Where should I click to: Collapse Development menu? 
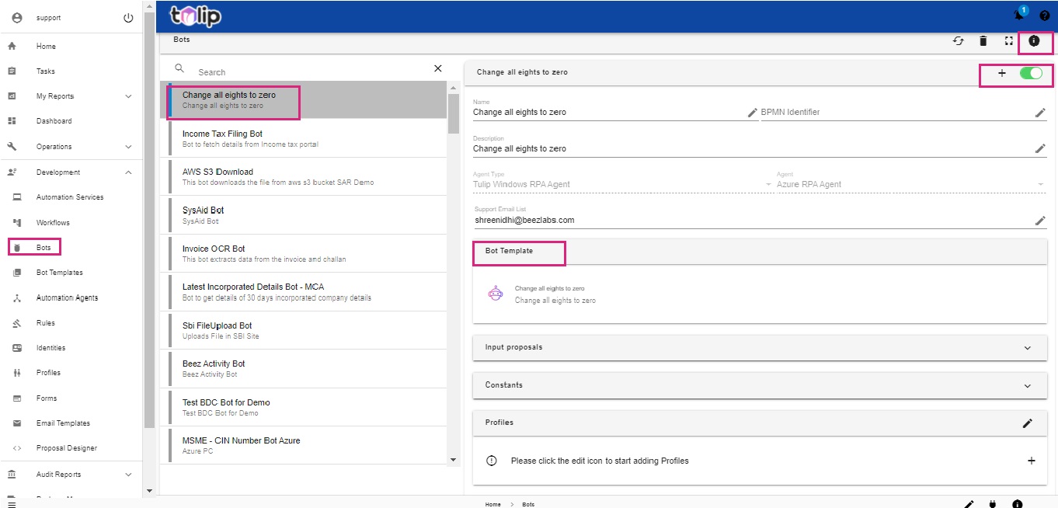[x=71, y=172]
